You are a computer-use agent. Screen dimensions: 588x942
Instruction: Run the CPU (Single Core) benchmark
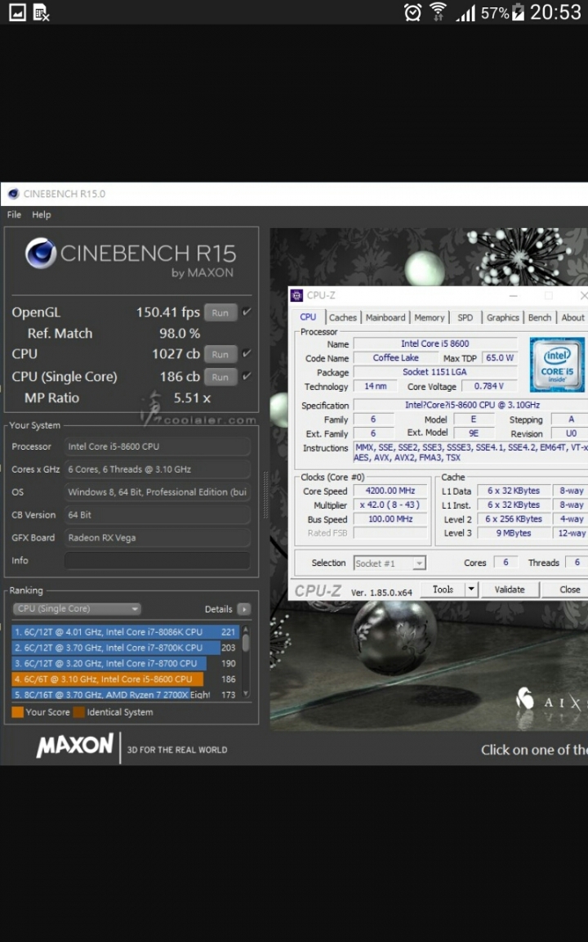[220, 377]
